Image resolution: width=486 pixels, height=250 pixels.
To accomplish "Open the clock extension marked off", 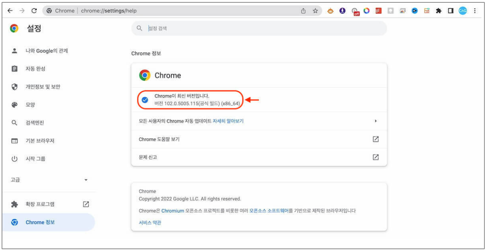I will click(355, 11).
